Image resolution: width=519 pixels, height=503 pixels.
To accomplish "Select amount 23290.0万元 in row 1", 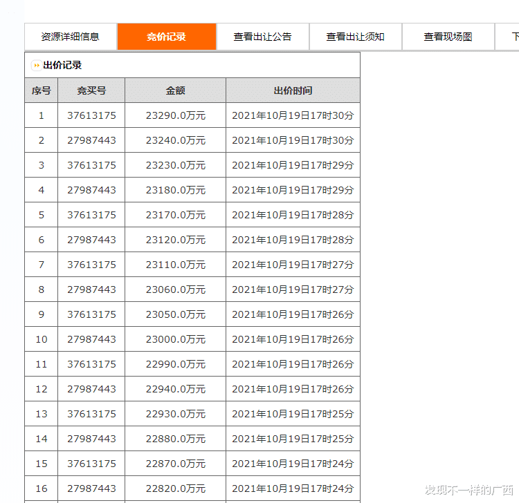I will coord(176,115).
